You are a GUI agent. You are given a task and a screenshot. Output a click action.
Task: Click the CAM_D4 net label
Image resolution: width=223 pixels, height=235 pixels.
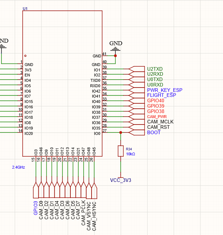click(57, 210)
